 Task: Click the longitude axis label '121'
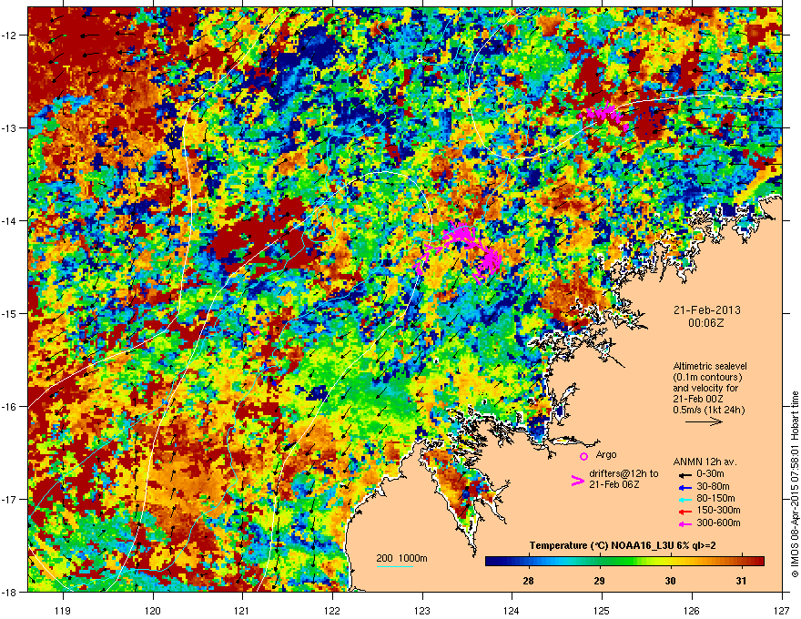pos(242,610)
